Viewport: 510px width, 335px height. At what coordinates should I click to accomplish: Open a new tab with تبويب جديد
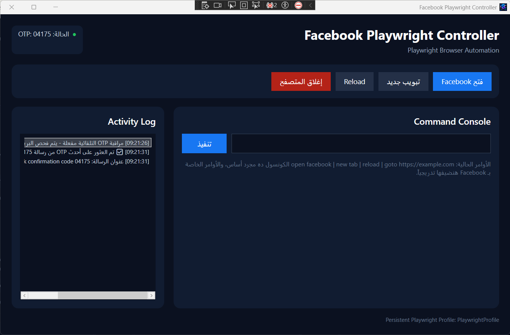tap(403, 81)
